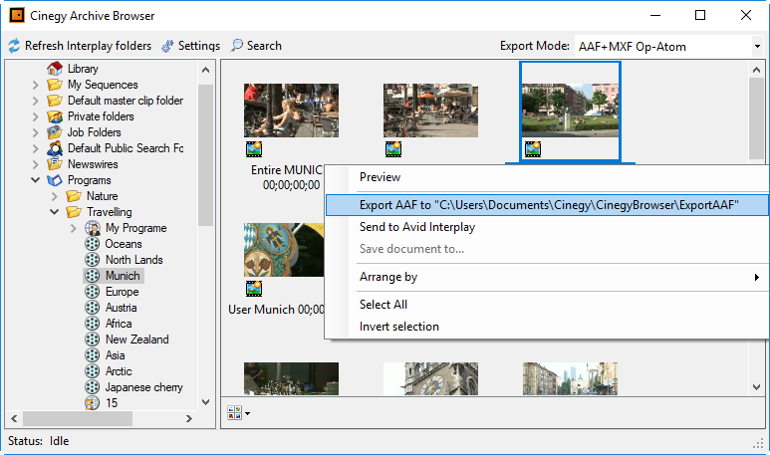Click the Asia reel icon
770x455 pixels.
tap(93, 355)
